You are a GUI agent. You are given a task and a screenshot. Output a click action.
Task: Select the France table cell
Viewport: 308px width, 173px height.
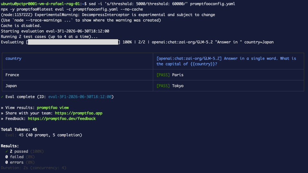click(78, 75)
